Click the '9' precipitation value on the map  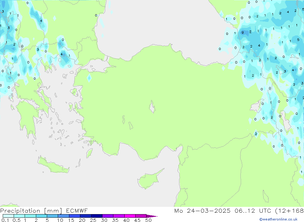pos(243,32)
